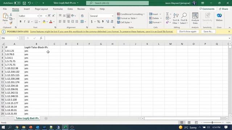Click the Windows Start button
The height and width of the screenshot is (130, 232).
(x=3, y=127)
